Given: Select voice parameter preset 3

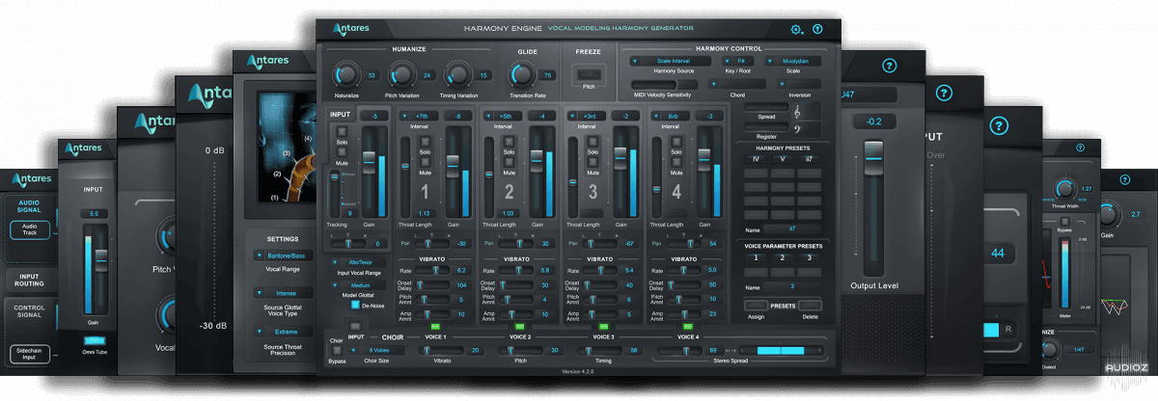Looking at the screenshot, I should [x=809, y=258].
